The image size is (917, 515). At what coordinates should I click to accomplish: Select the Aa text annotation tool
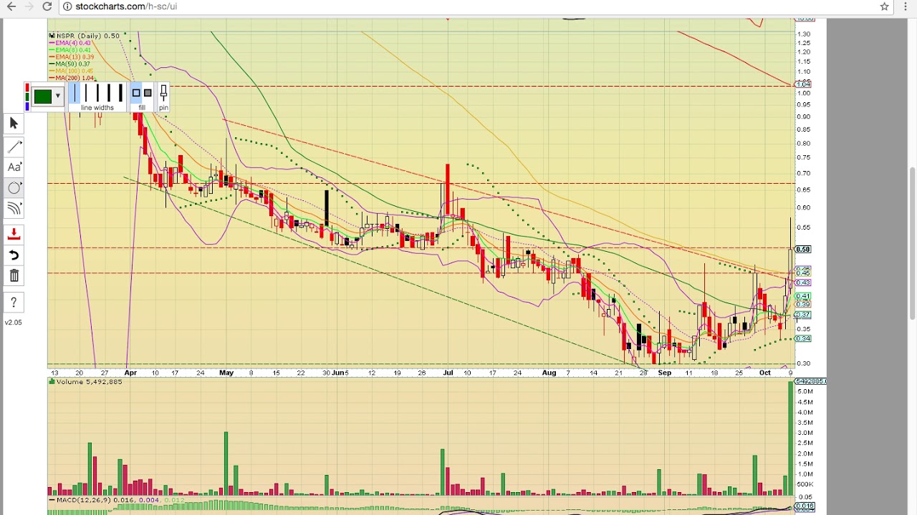(x=14, y=167)
